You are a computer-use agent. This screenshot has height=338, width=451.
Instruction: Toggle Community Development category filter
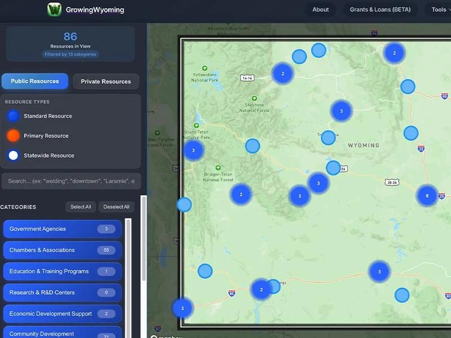pyautogui.click(x=63, y=332)
